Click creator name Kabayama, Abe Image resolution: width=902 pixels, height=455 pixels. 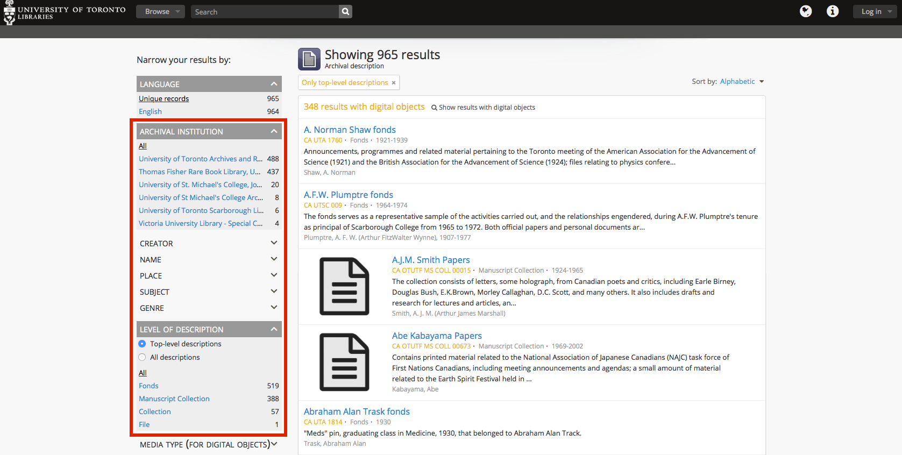coord(415,389)
